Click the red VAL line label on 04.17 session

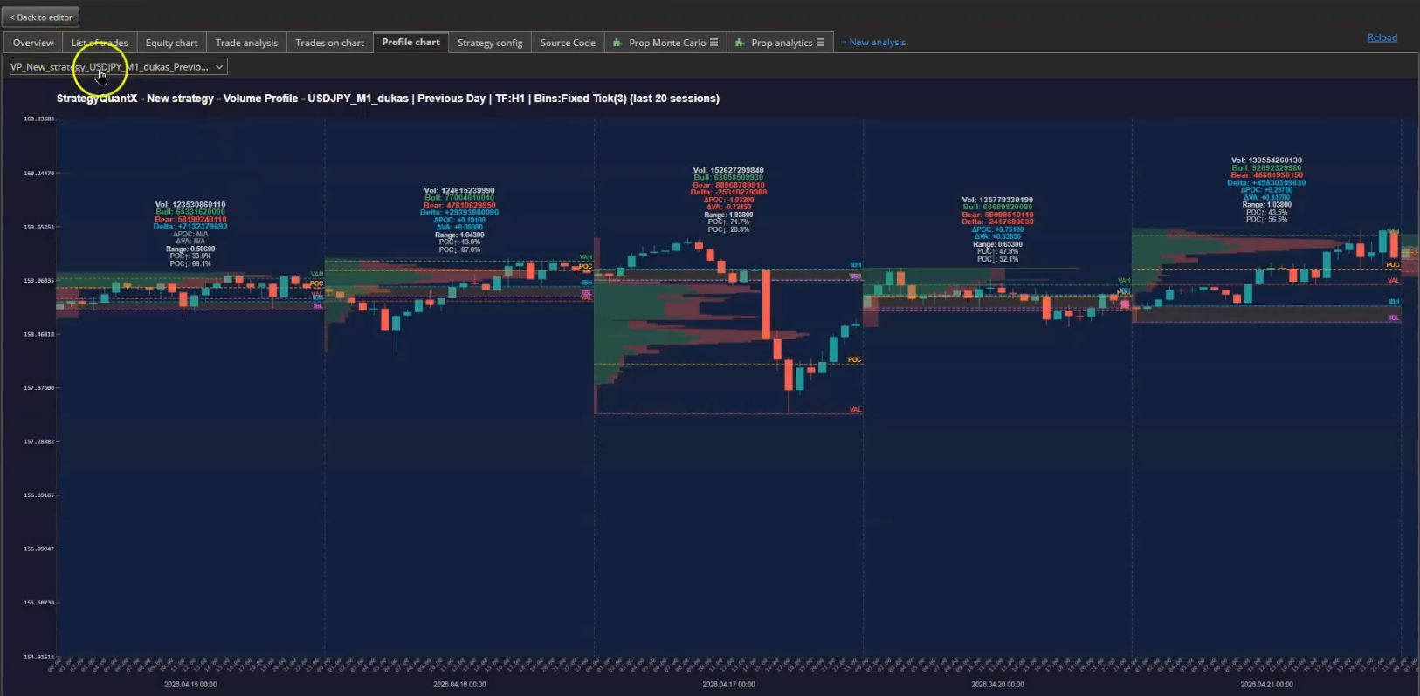pyautogui.click(x=855, y=409)
